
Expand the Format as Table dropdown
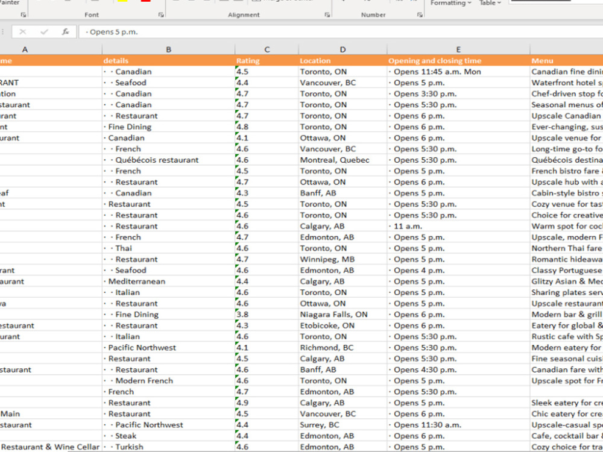tap(490, 3)
